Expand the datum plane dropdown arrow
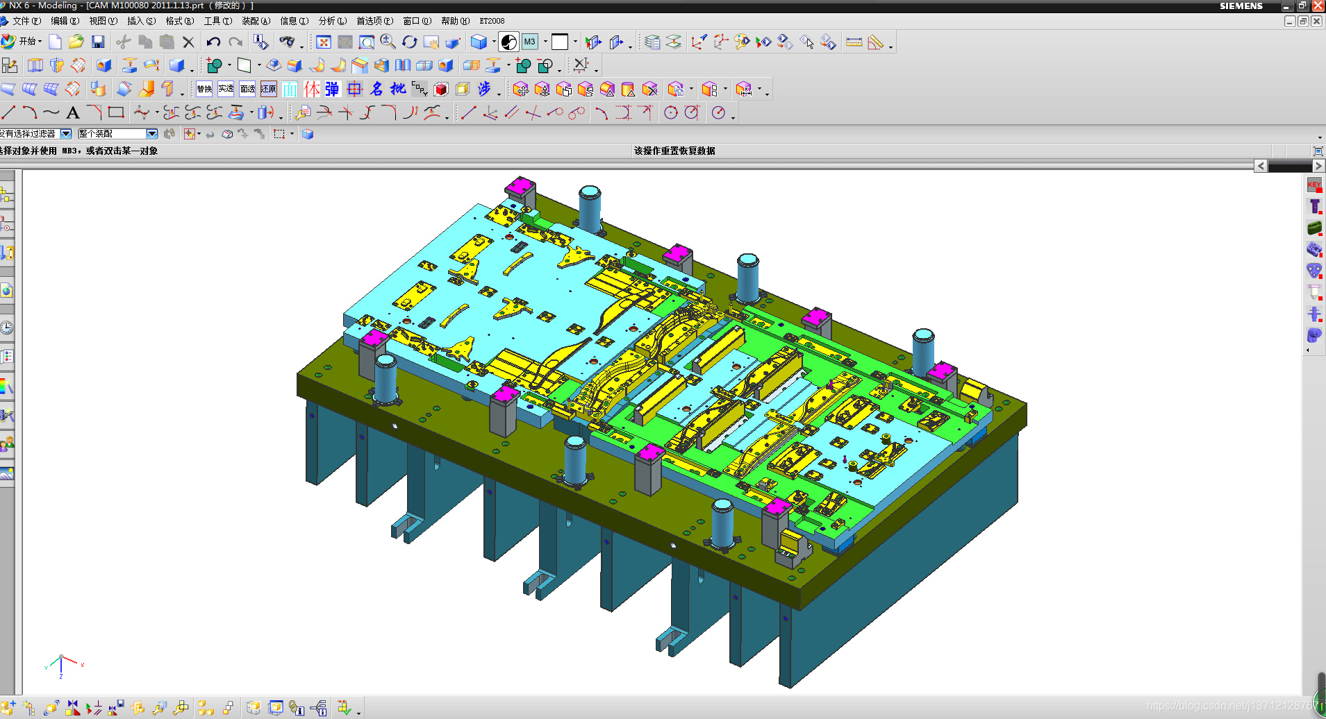Image resolution: width=1326 pixels, height=719 pixels. coord(259,65)
